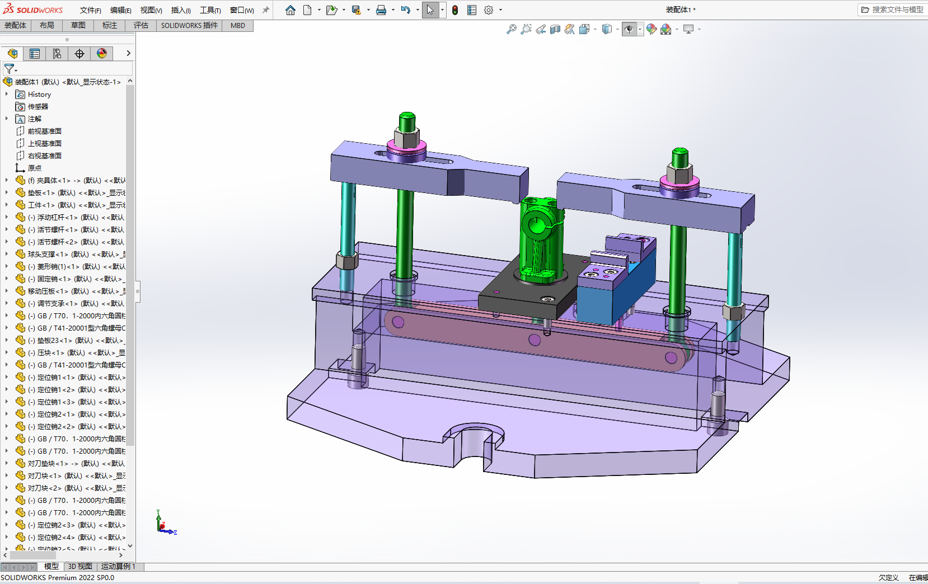Activate the Select arrow tool
The width and height of the screenshot is (928, 584).
[x=430, y=10]
